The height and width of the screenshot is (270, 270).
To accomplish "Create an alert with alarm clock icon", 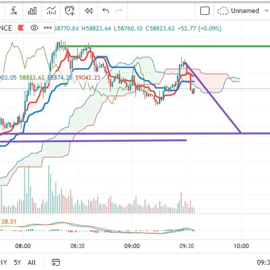I will 70,11.
